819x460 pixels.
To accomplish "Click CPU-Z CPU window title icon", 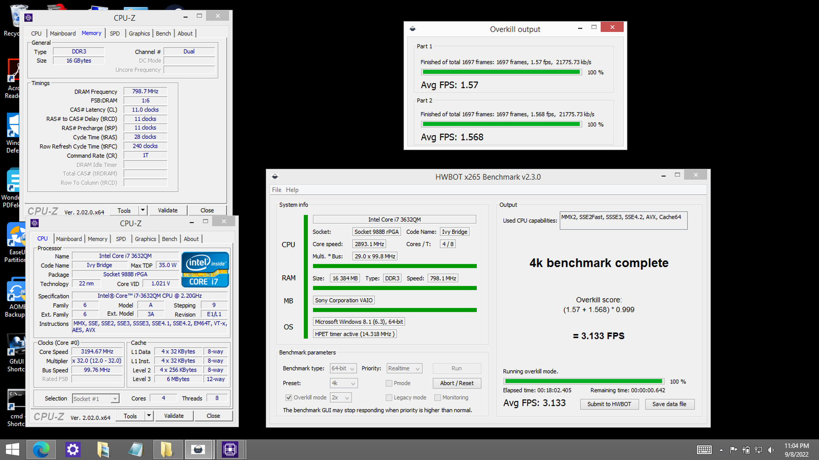I will [x=35, y=223].
